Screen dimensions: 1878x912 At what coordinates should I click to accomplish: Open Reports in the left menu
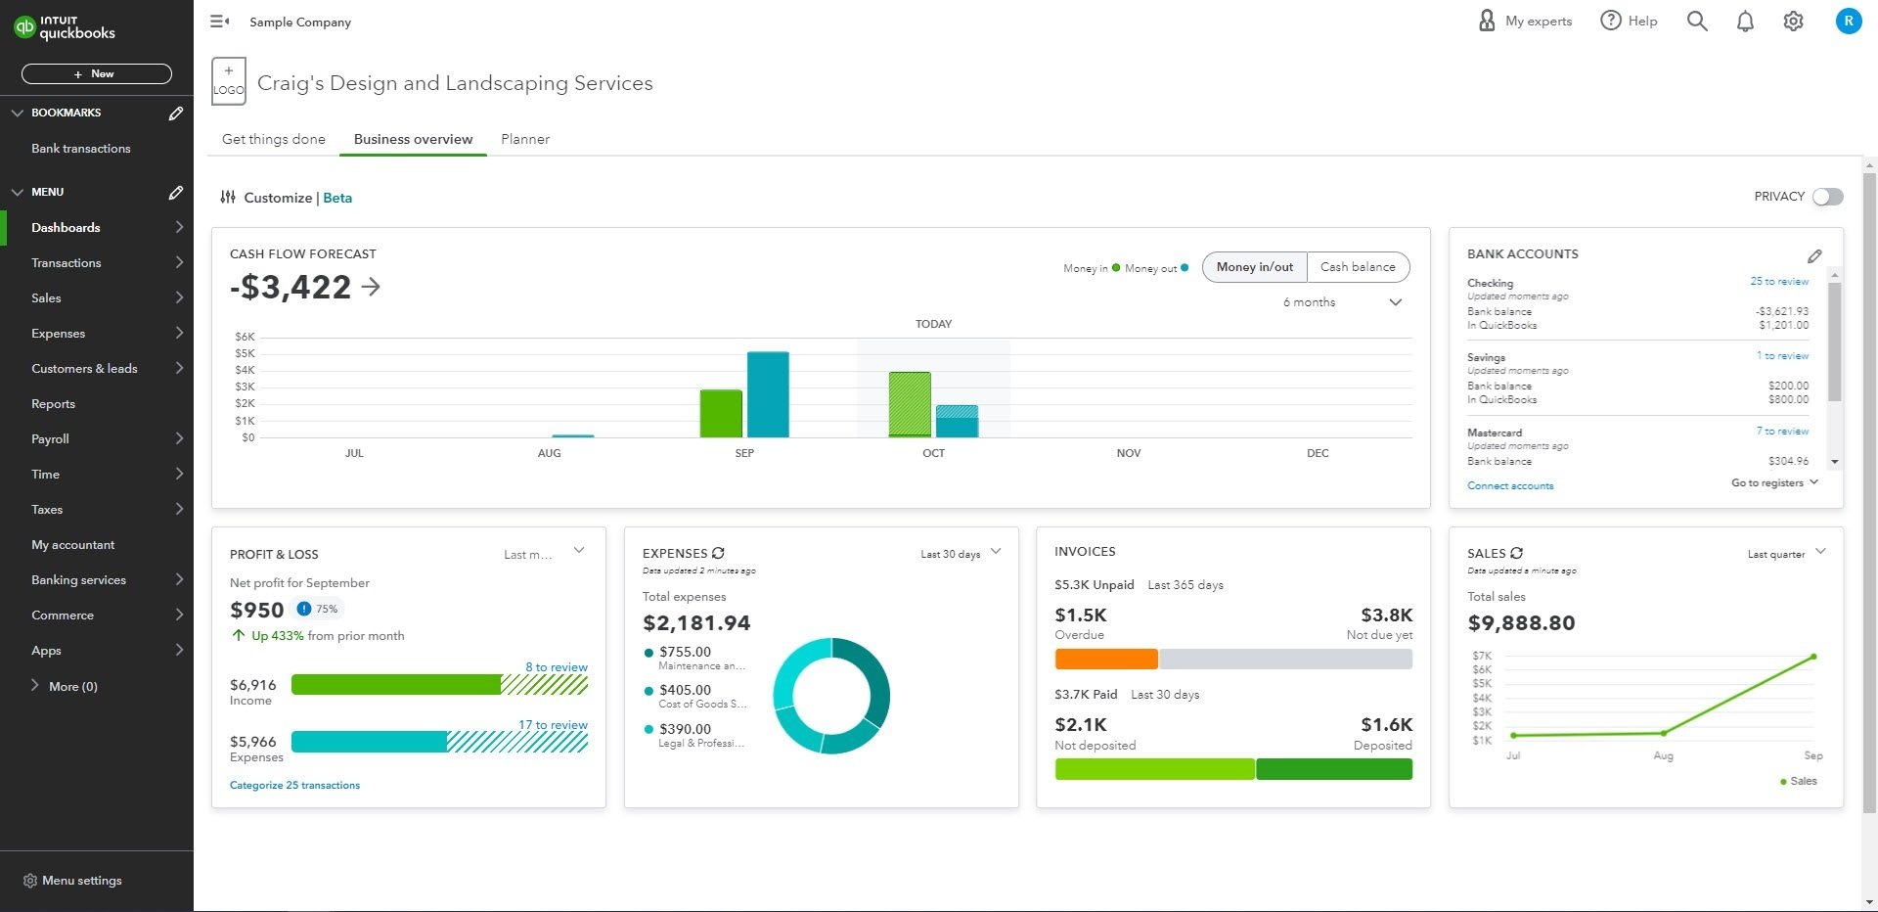pos(53,404)
